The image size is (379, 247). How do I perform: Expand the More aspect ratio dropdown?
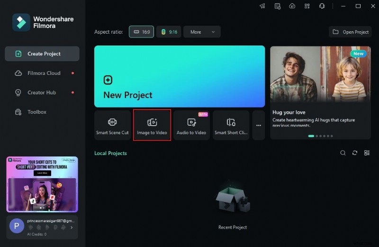202,32
